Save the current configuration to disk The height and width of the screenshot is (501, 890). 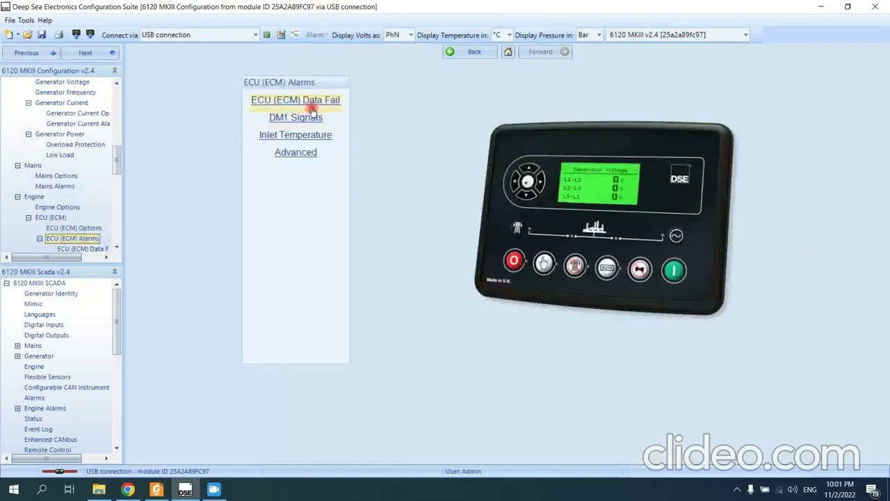(42, 35)
